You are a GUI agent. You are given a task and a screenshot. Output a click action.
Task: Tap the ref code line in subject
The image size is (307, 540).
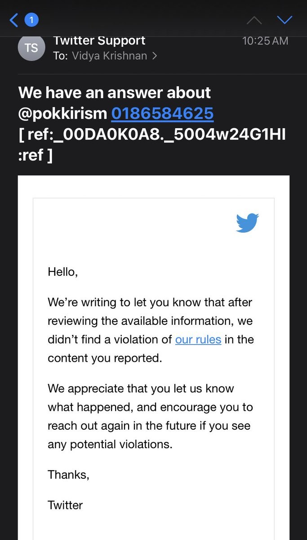coord(152,135)
